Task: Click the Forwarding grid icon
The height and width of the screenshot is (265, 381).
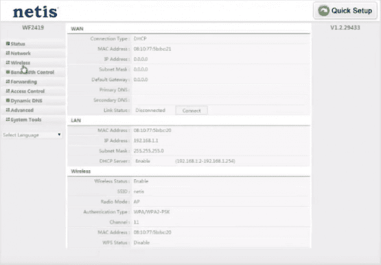Action: tap(8, 82)
